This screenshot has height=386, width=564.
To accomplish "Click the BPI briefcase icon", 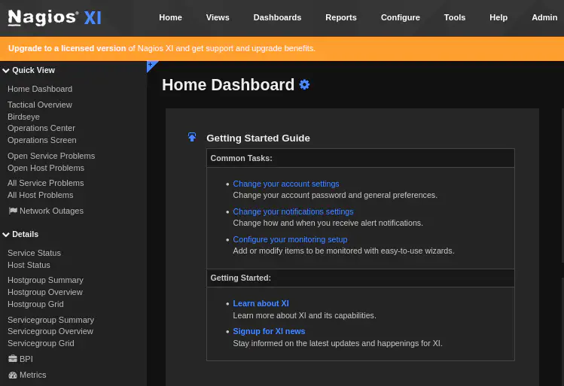I will tap(13, 359).
